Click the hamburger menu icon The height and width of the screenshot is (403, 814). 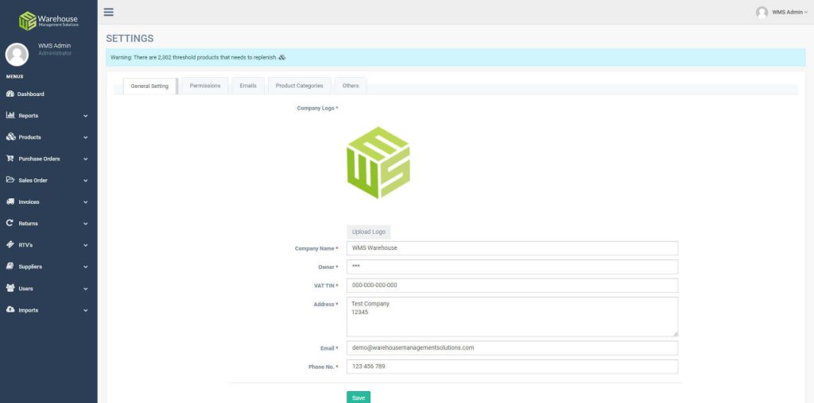pyautogui.click(x=109, y=12)
